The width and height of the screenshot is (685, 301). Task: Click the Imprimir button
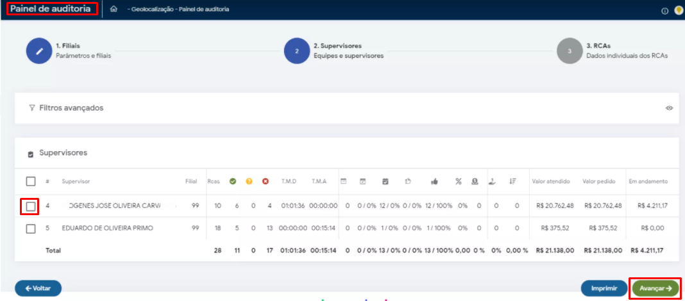click(604, 288)
